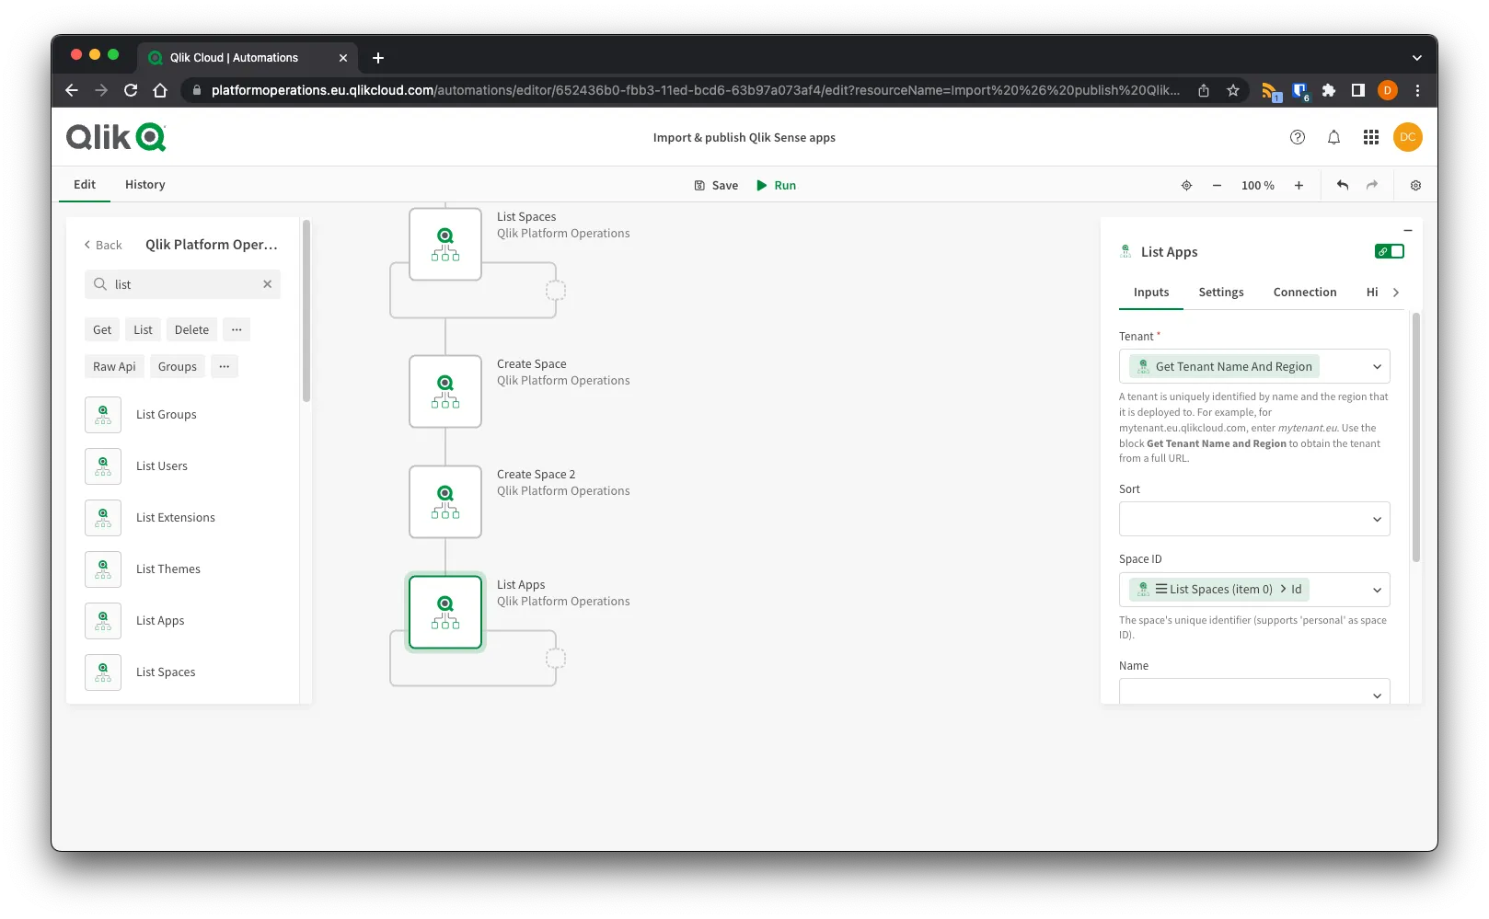Click the right panel scrollbar
This screenshot has width=1489, height=919.
point(1415,437)
